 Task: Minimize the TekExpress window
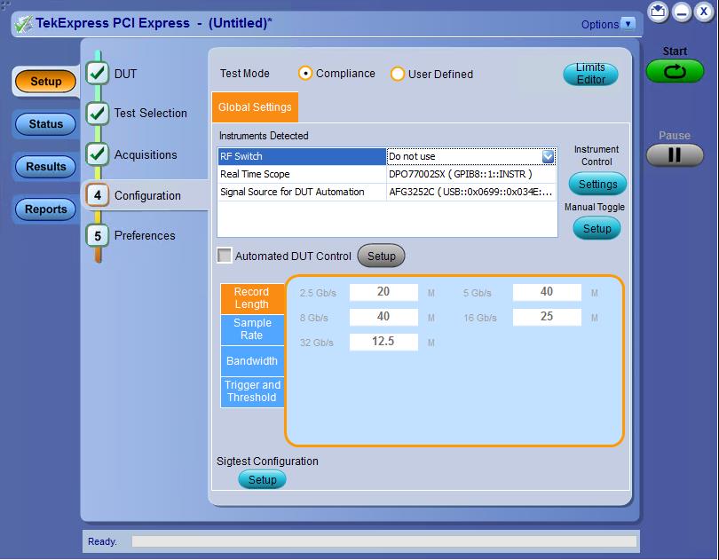point(682,12)
